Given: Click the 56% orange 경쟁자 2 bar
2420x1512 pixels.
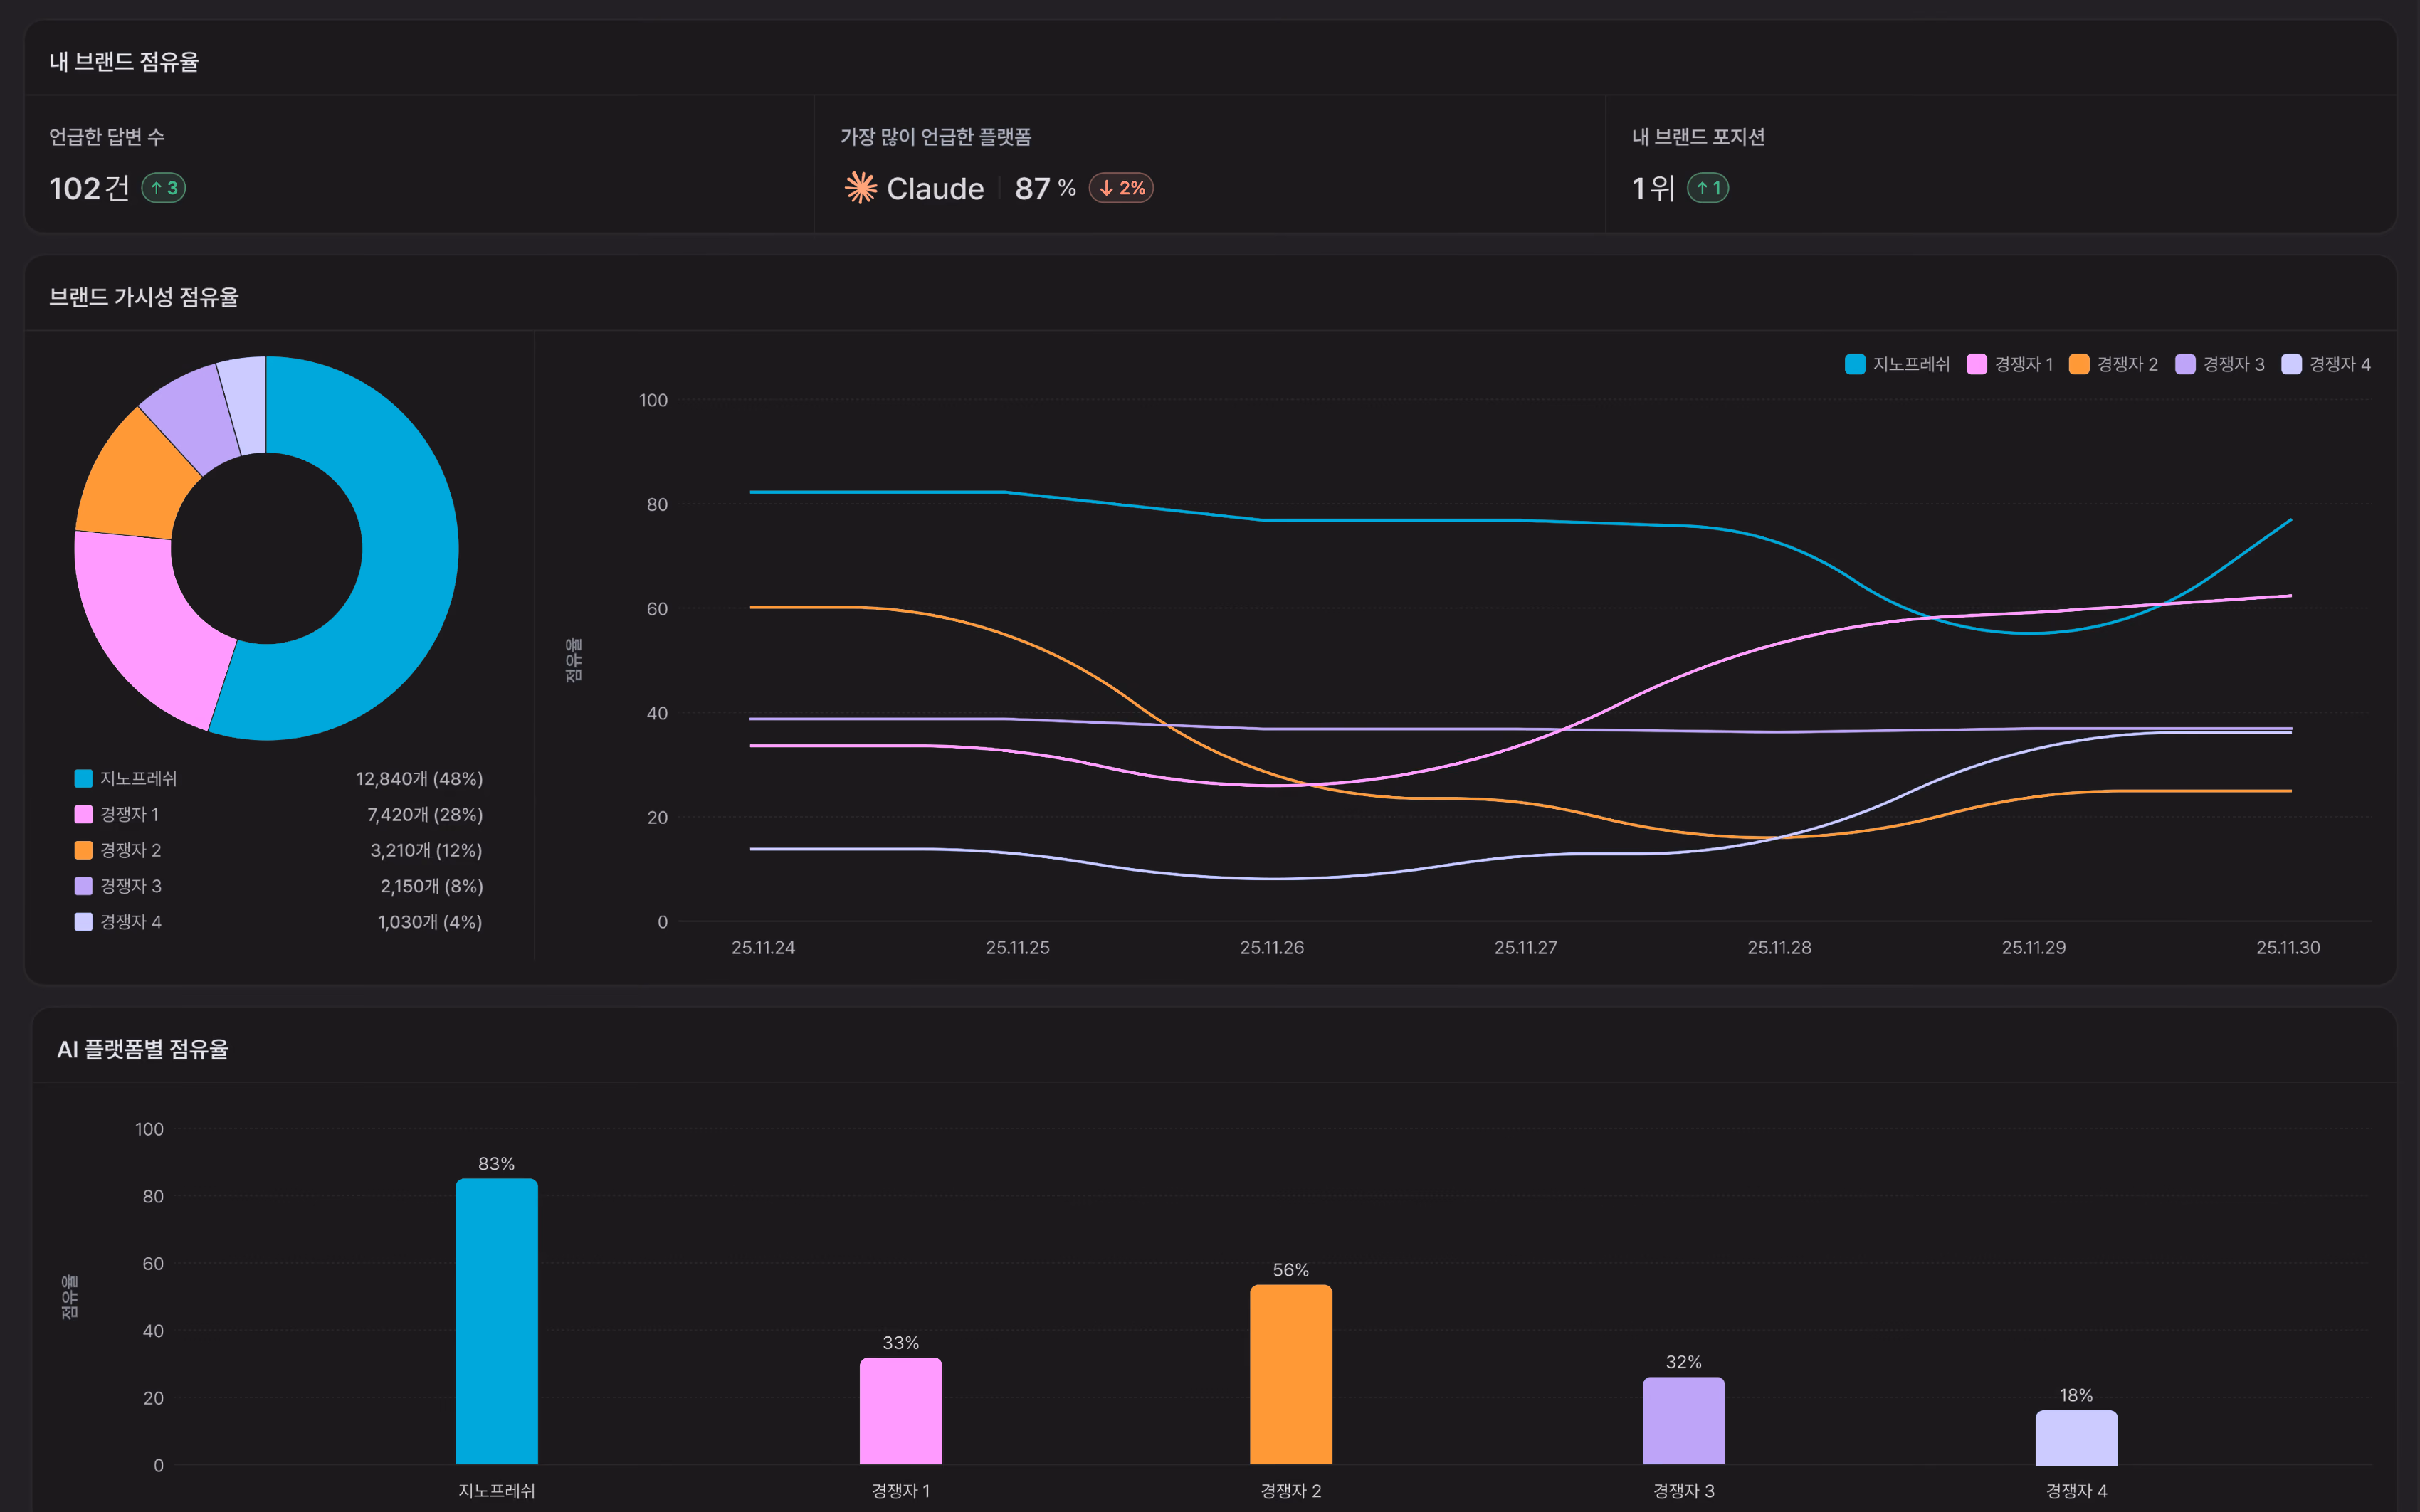Looking at the screenshot, I should [x=1291, y=1374].
